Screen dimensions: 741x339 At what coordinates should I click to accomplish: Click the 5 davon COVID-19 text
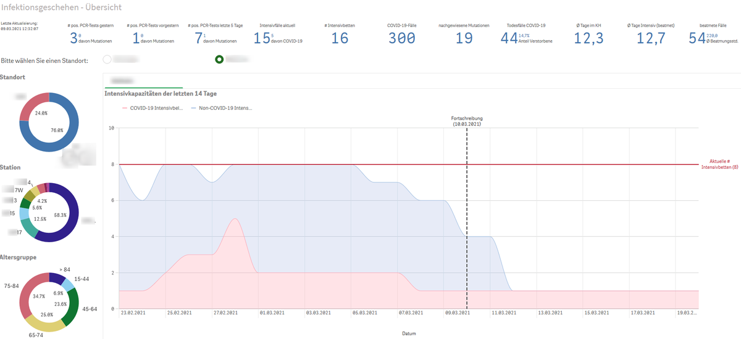click(287, 38)
